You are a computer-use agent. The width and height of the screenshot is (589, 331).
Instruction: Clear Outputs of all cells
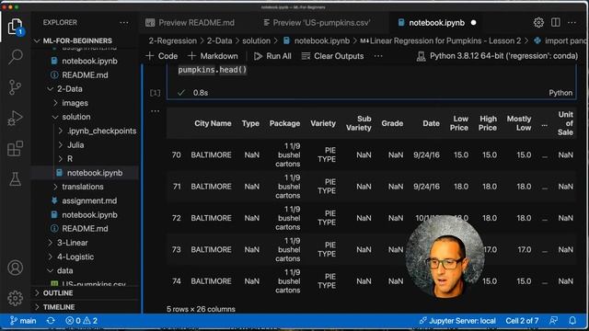(x=332, y=56)
